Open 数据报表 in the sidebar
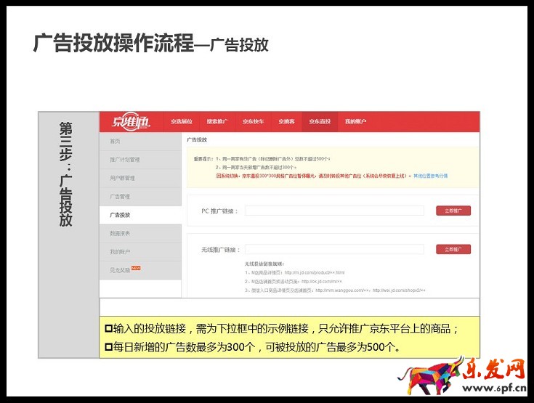The height and width of the screenshot is (403, 534). [120, 233]
